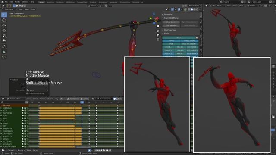Select the Move tool
Viewport: 276px width, 155px height.
(4, 26)
